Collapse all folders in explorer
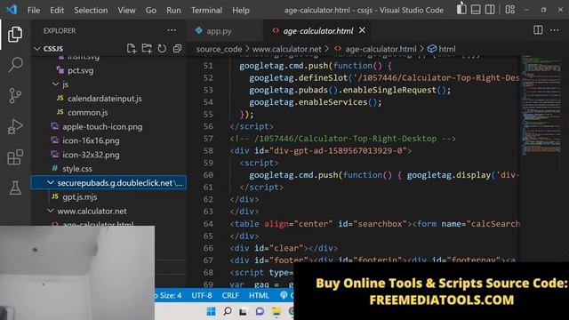The image size is (569, 320). (x=177, y=48)
